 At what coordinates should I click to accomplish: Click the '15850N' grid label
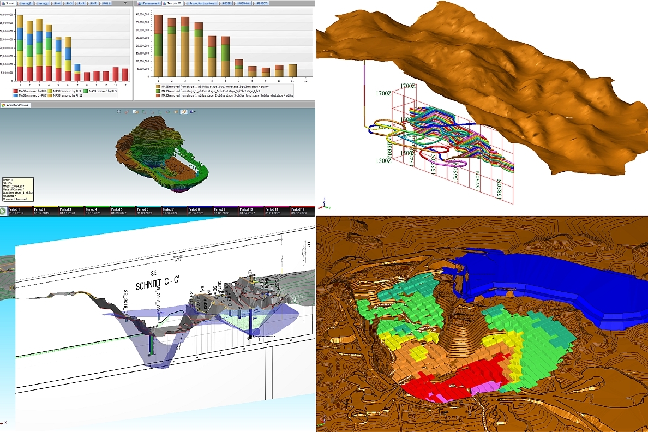[499, 189]
